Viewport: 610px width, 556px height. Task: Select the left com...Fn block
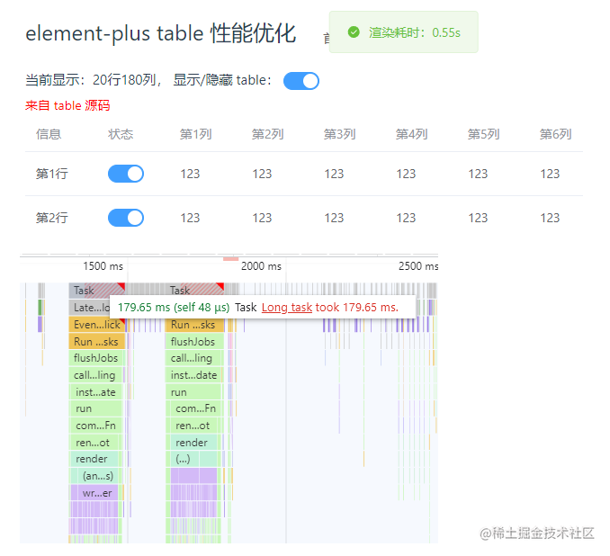pyautogui.click(x=95, y=426)
